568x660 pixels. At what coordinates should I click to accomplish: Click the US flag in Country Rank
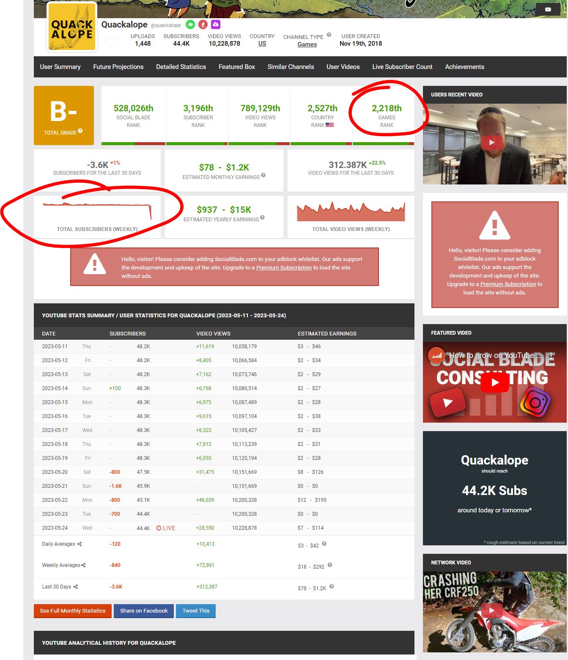(330, 125)
